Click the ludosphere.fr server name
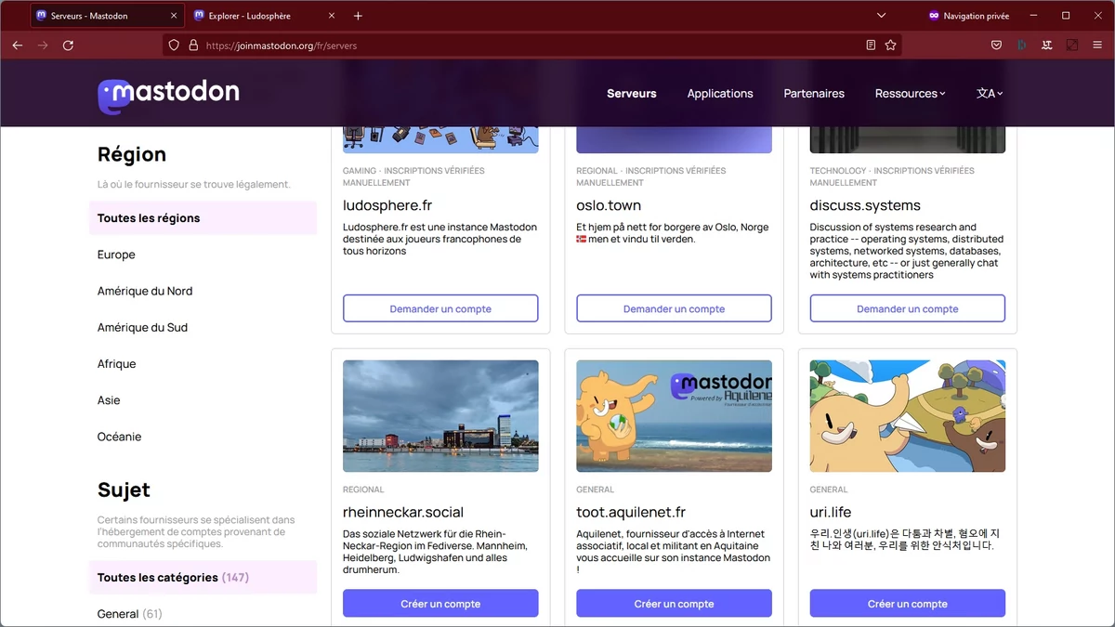Screen dimensions: 1115x627 [x=387, y=205]
